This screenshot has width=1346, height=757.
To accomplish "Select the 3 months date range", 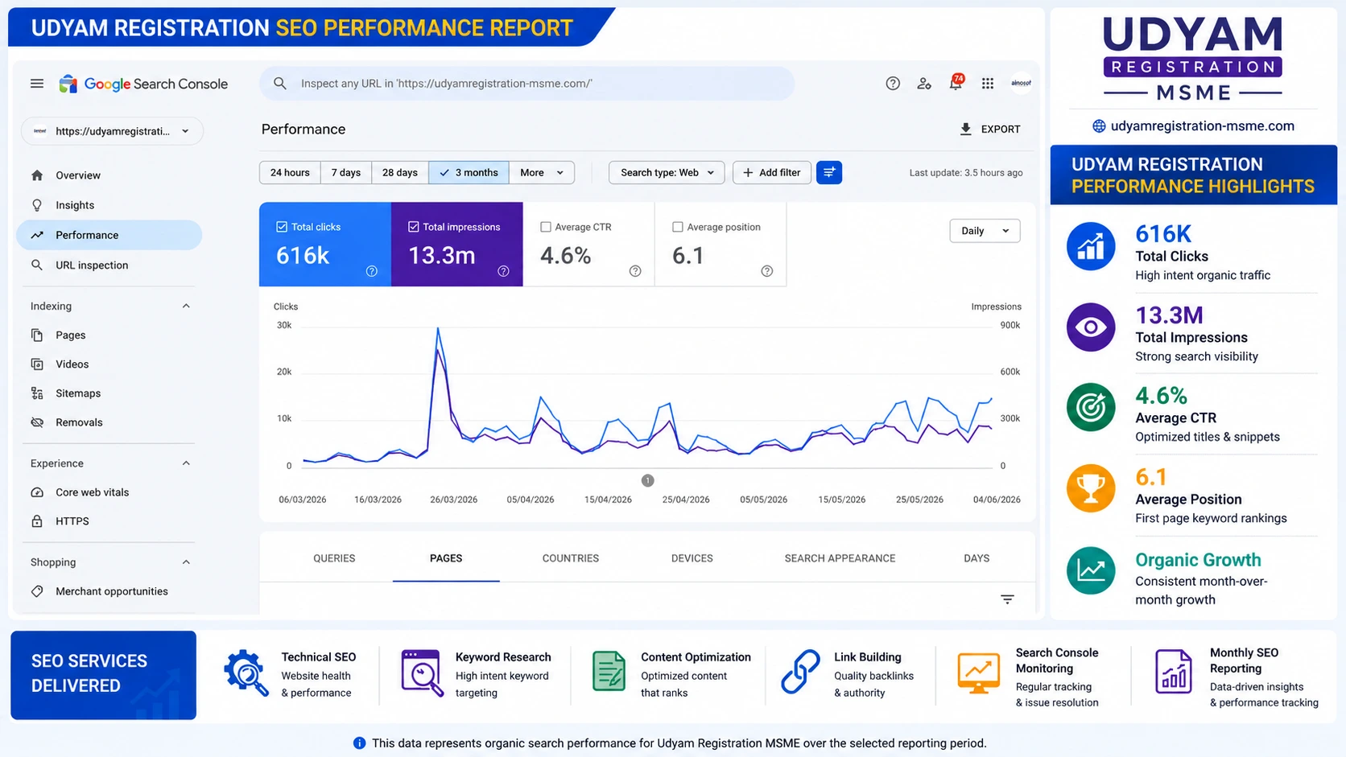I will (x=469, y=172).
